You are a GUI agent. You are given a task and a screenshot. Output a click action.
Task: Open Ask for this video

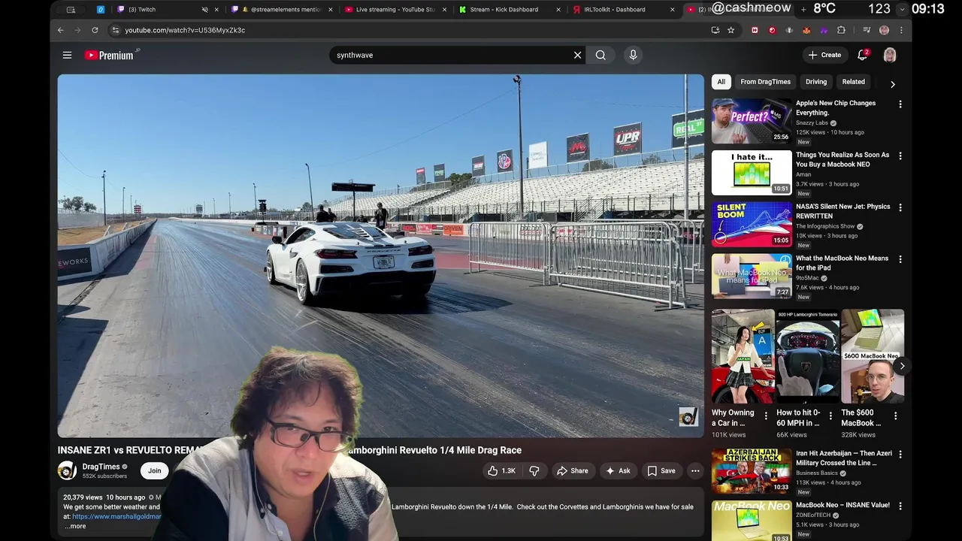619,471
